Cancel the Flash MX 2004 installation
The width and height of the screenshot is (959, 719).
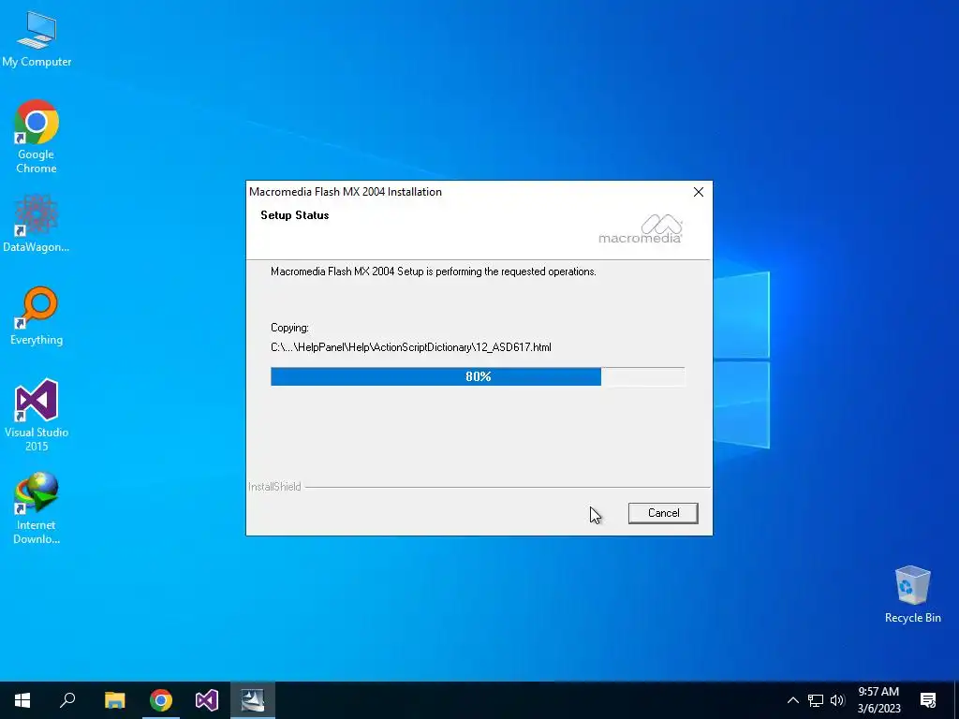pos(663,513)
